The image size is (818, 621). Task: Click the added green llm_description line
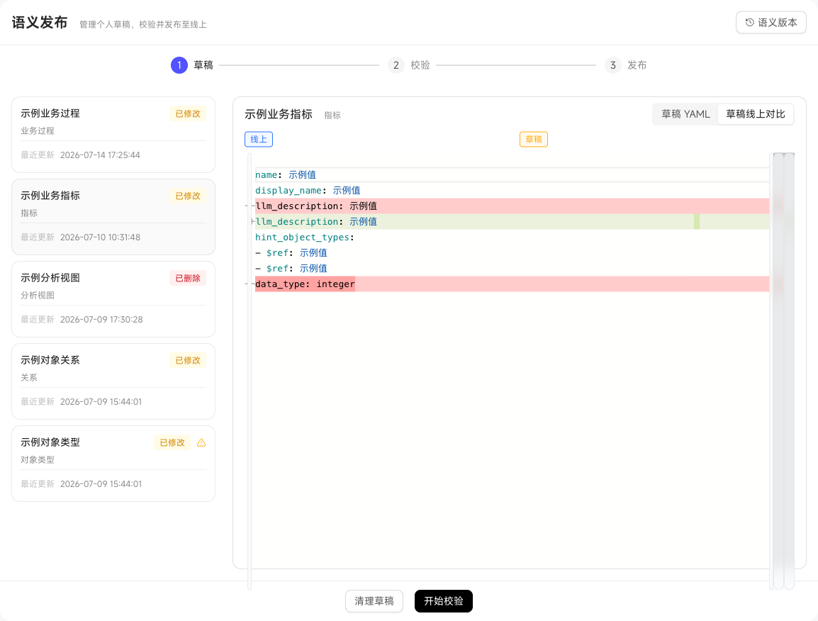(x=512, y=222)
